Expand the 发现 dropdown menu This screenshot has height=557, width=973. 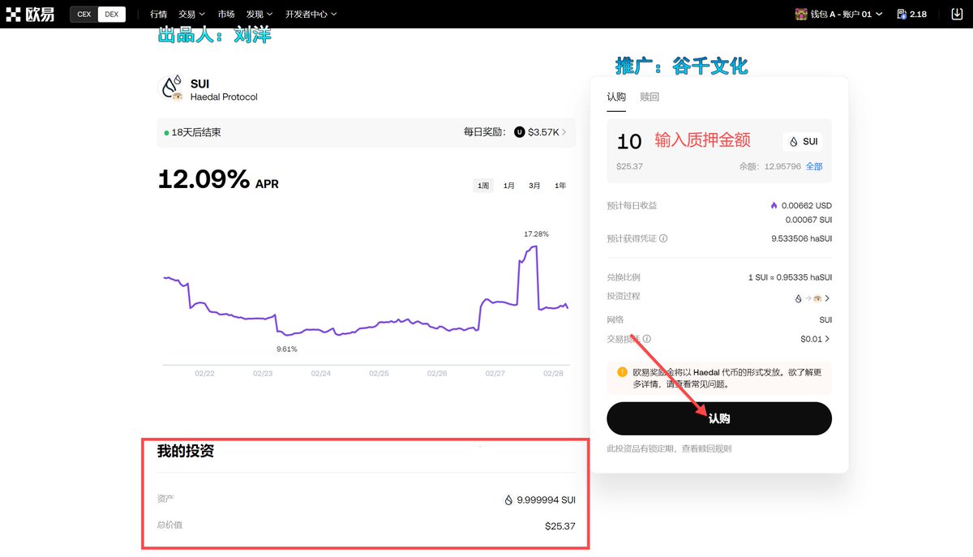click(259, 15)
